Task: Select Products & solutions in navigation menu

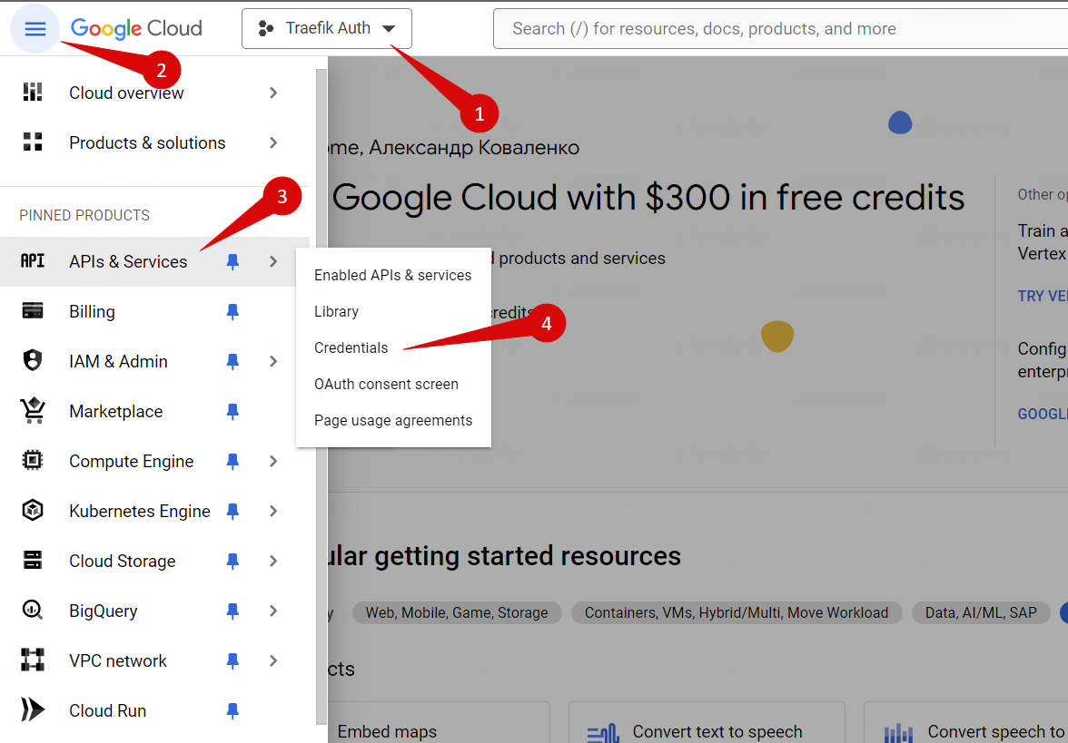Action: [x=154, y=142]
